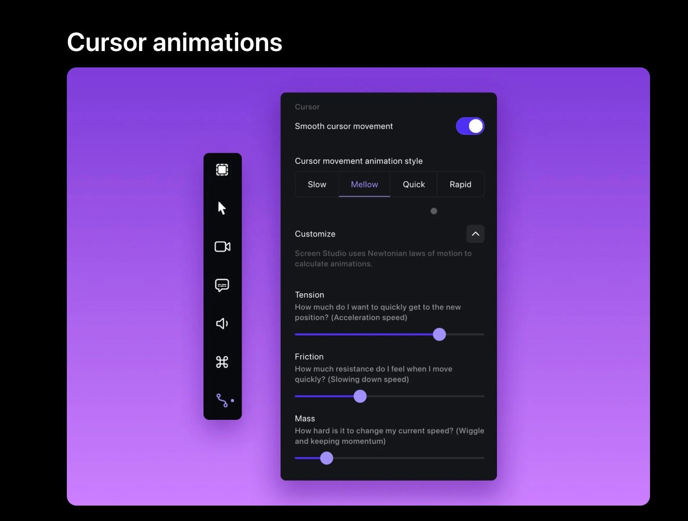
Task: Click the Friction slider handle
Action: coord(360,396)
